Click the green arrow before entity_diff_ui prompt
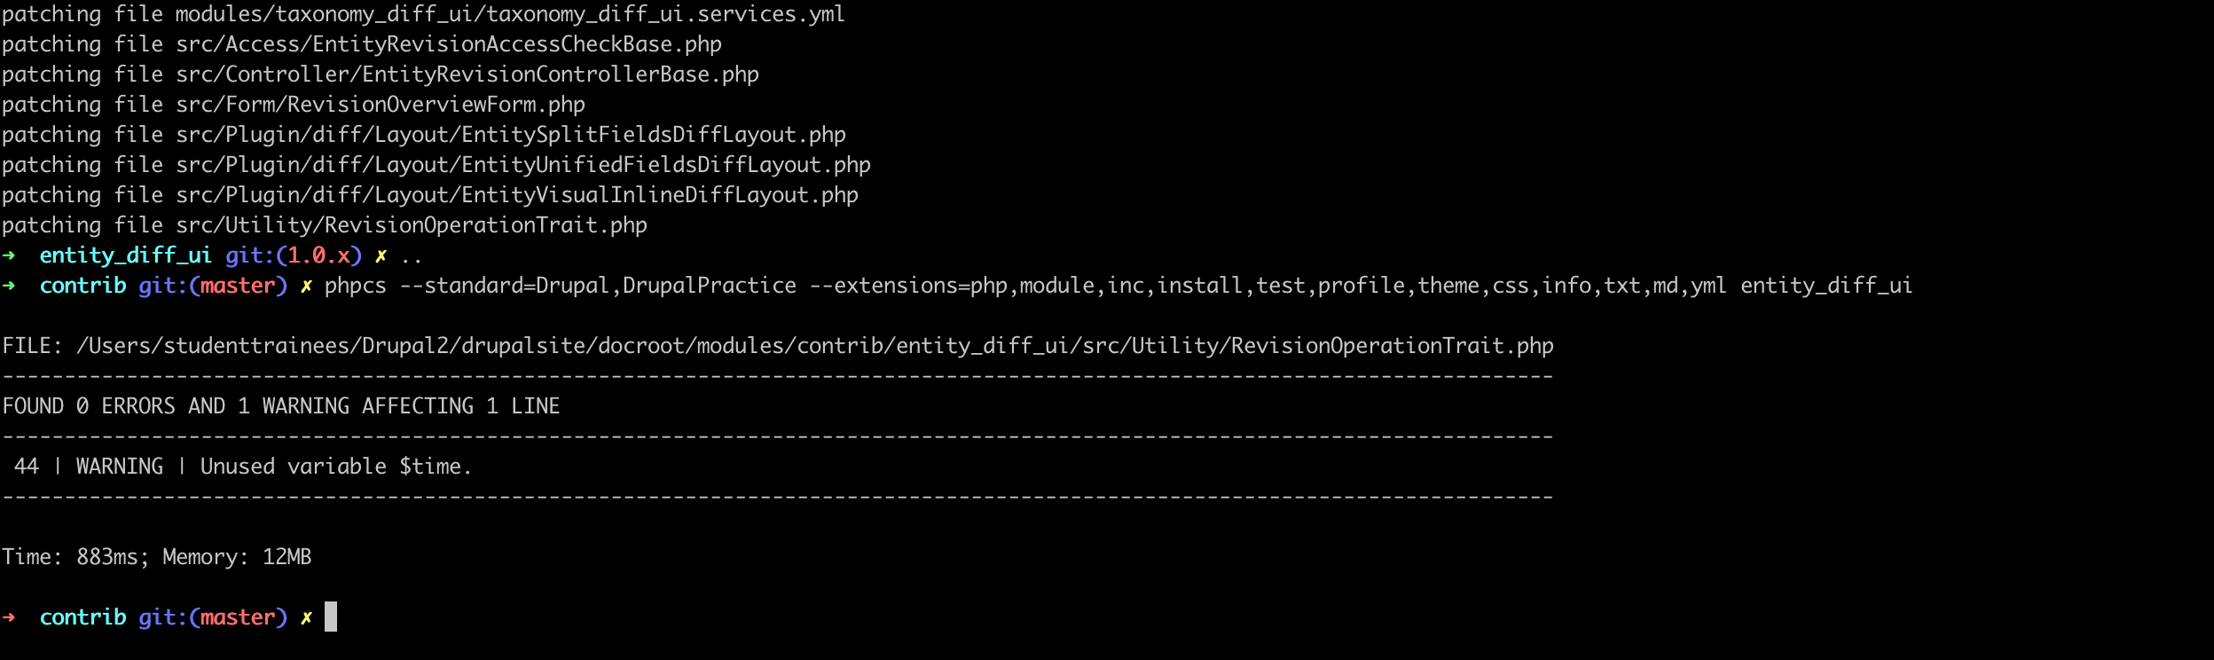Screen dimensions: 2214x660 9,255
